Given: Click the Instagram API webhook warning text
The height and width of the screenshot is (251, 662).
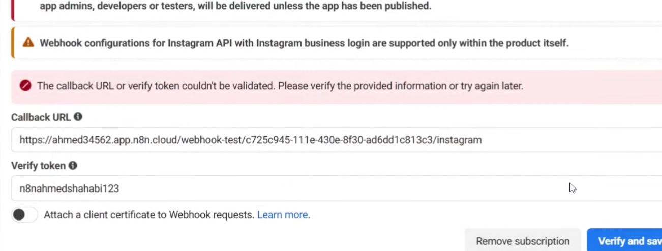Looking at the screenshot, I should 304,43.
